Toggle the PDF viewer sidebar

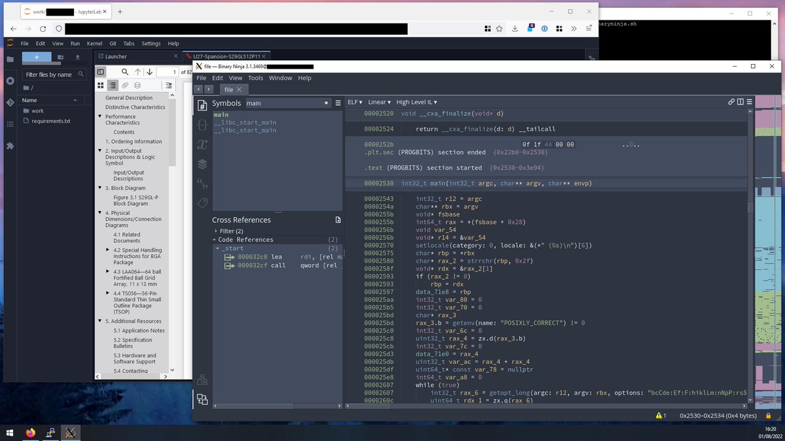pyautogui.click(x=101, y=72)
